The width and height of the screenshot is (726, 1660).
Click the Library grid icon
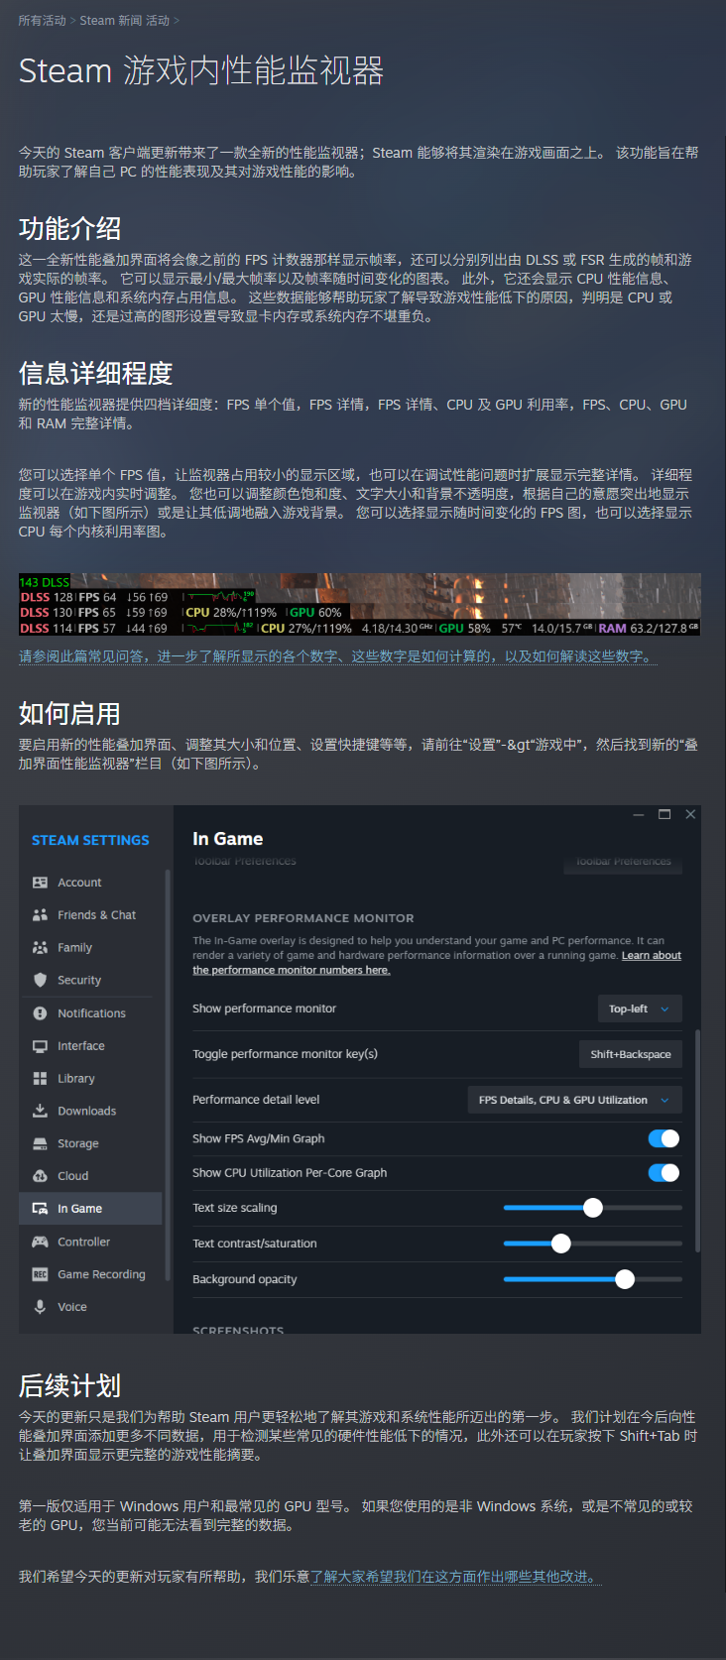pos(40,1078)
